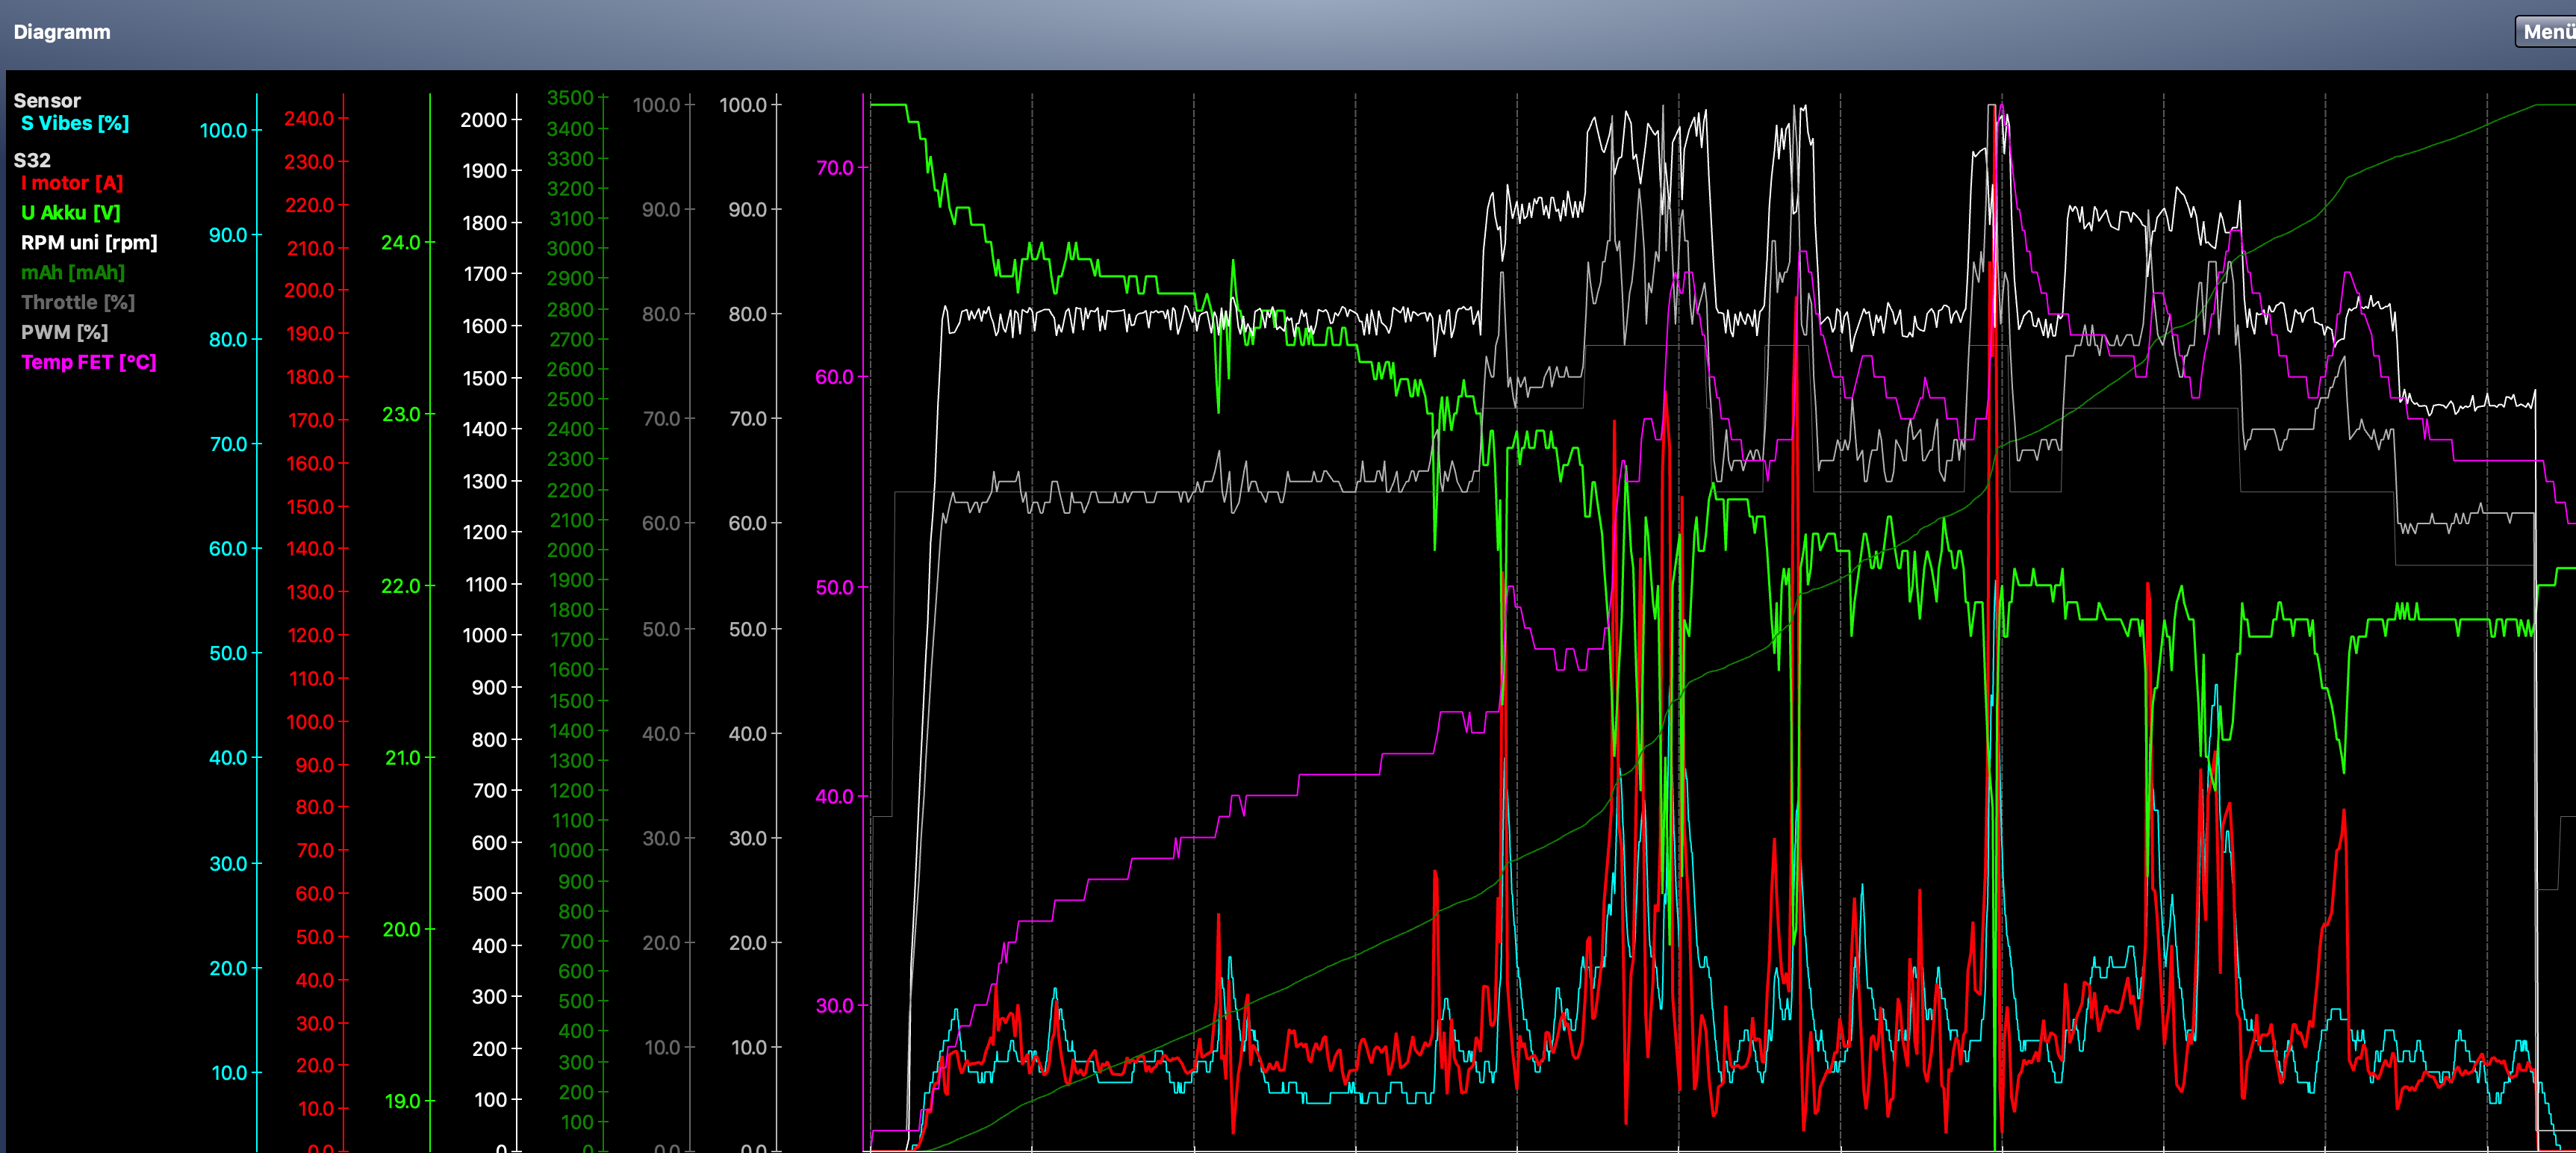Click the S32 group heading
Image resolution: width=2576 pixels, height=1153 pixels.
point(32,160)
